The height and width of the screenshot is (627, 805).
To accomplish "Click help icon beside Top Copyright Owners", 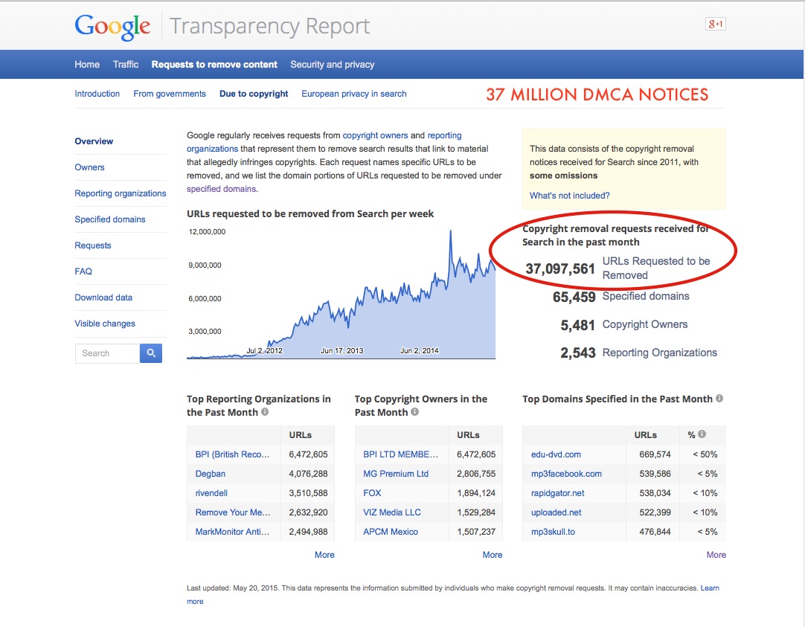I will pos(414,412).
